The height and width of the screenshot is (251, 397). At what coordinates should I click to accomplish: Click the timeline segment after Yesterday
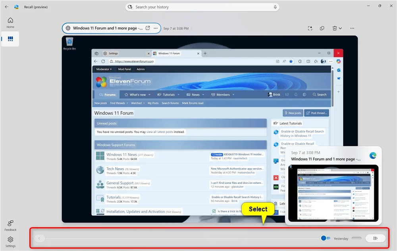click(357, 238)
